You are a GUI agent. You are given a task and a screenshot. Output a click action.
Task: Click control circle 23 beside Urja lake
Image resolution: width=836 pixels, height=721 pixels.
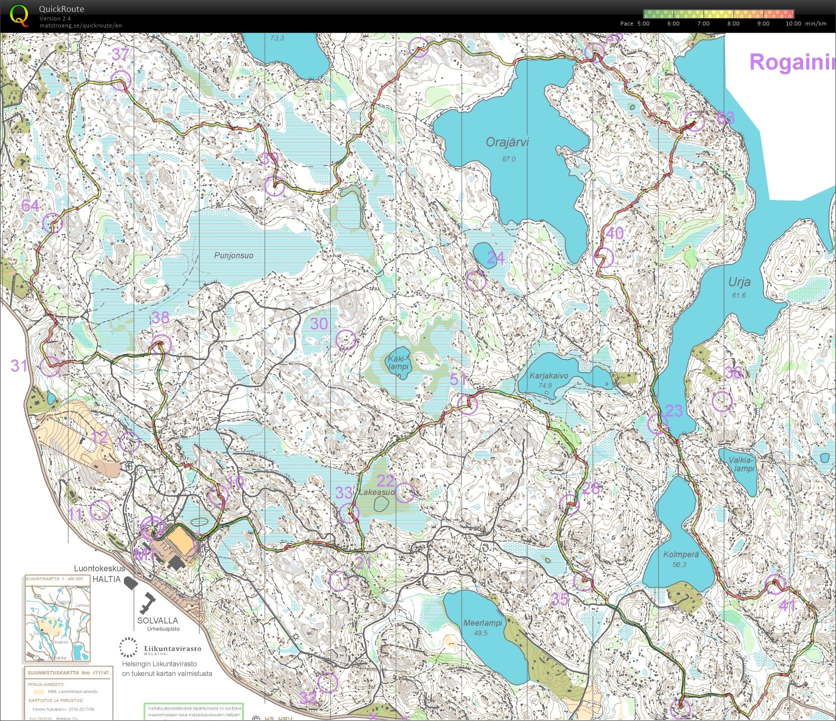658,424
